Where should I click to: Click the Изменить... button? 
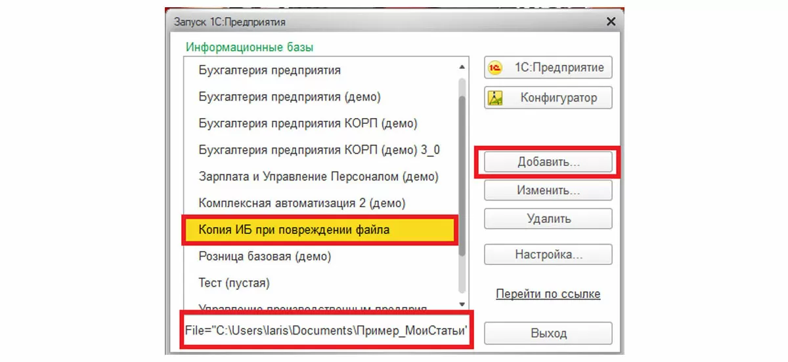[x=548, y=190]
